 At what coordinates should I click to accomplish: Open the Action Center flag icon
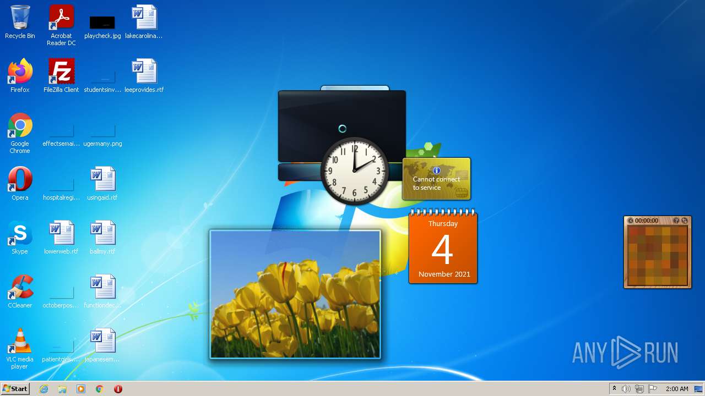pyautogui.click(x=653, y=389)
